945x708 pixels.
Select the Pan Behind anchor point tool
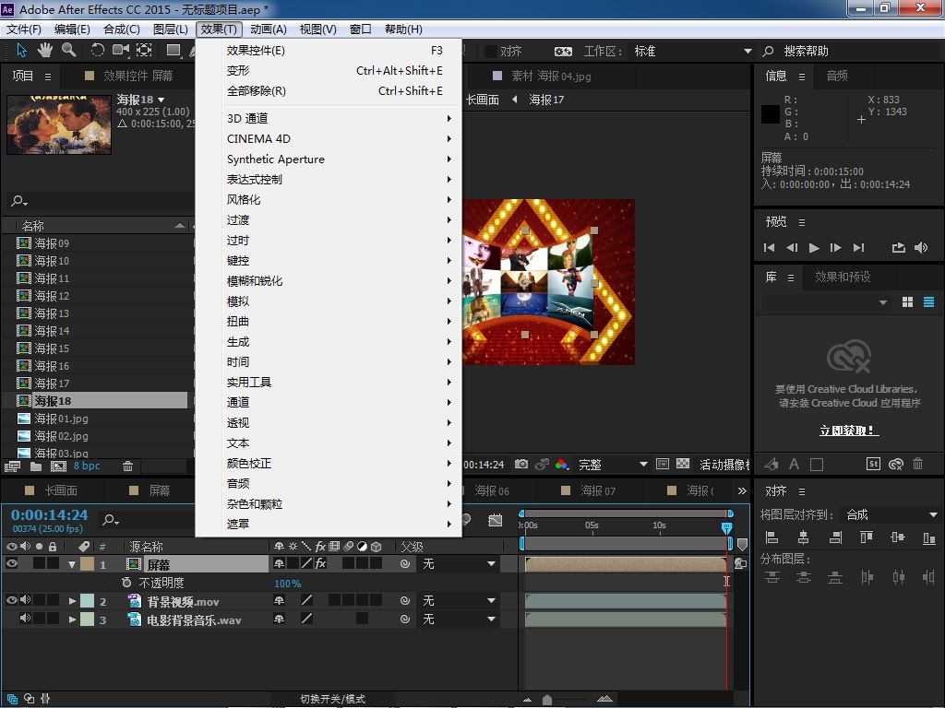click(x=144, y=50)
